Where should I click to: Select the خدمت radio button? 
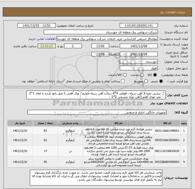[142, 75]
